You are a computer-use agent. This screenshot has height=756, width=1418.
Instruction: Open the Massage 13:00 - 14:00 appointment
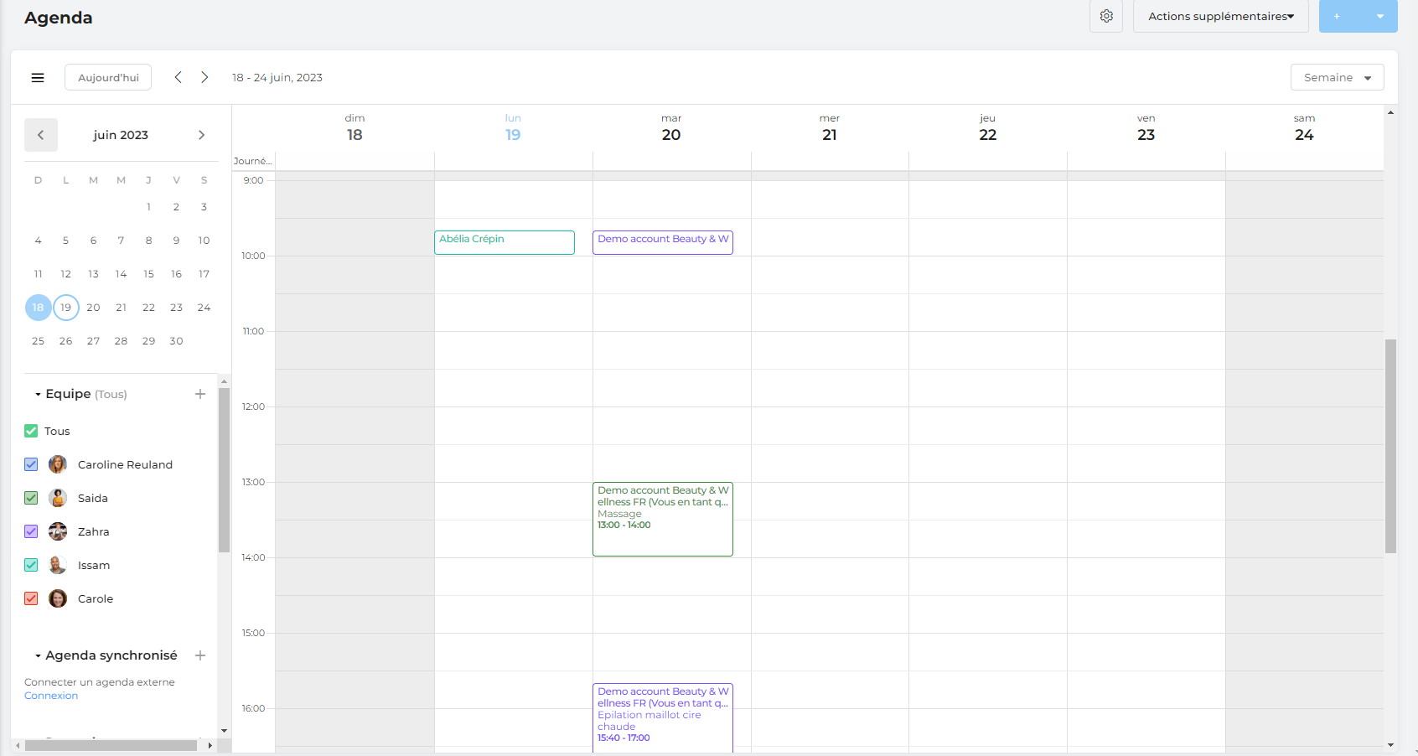tap(663, 519)
